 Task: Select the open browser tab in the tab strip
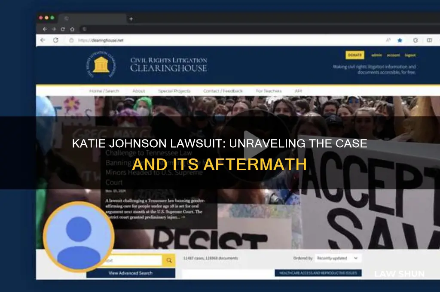click(x=93, y=19)
